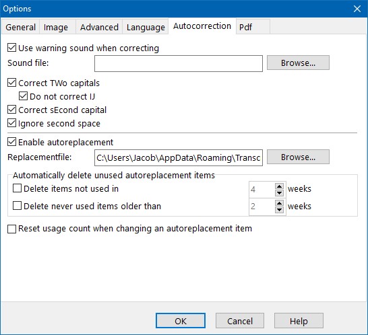Increase weeks for items not used
The height and width of the screenshot is (335, 368).
click(x=279, y=186)
